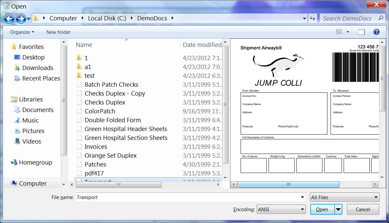Open the Open button's dropdown arrow
Image resolution: width=389 pixels, height=223 pixels.
click(338, 209)
